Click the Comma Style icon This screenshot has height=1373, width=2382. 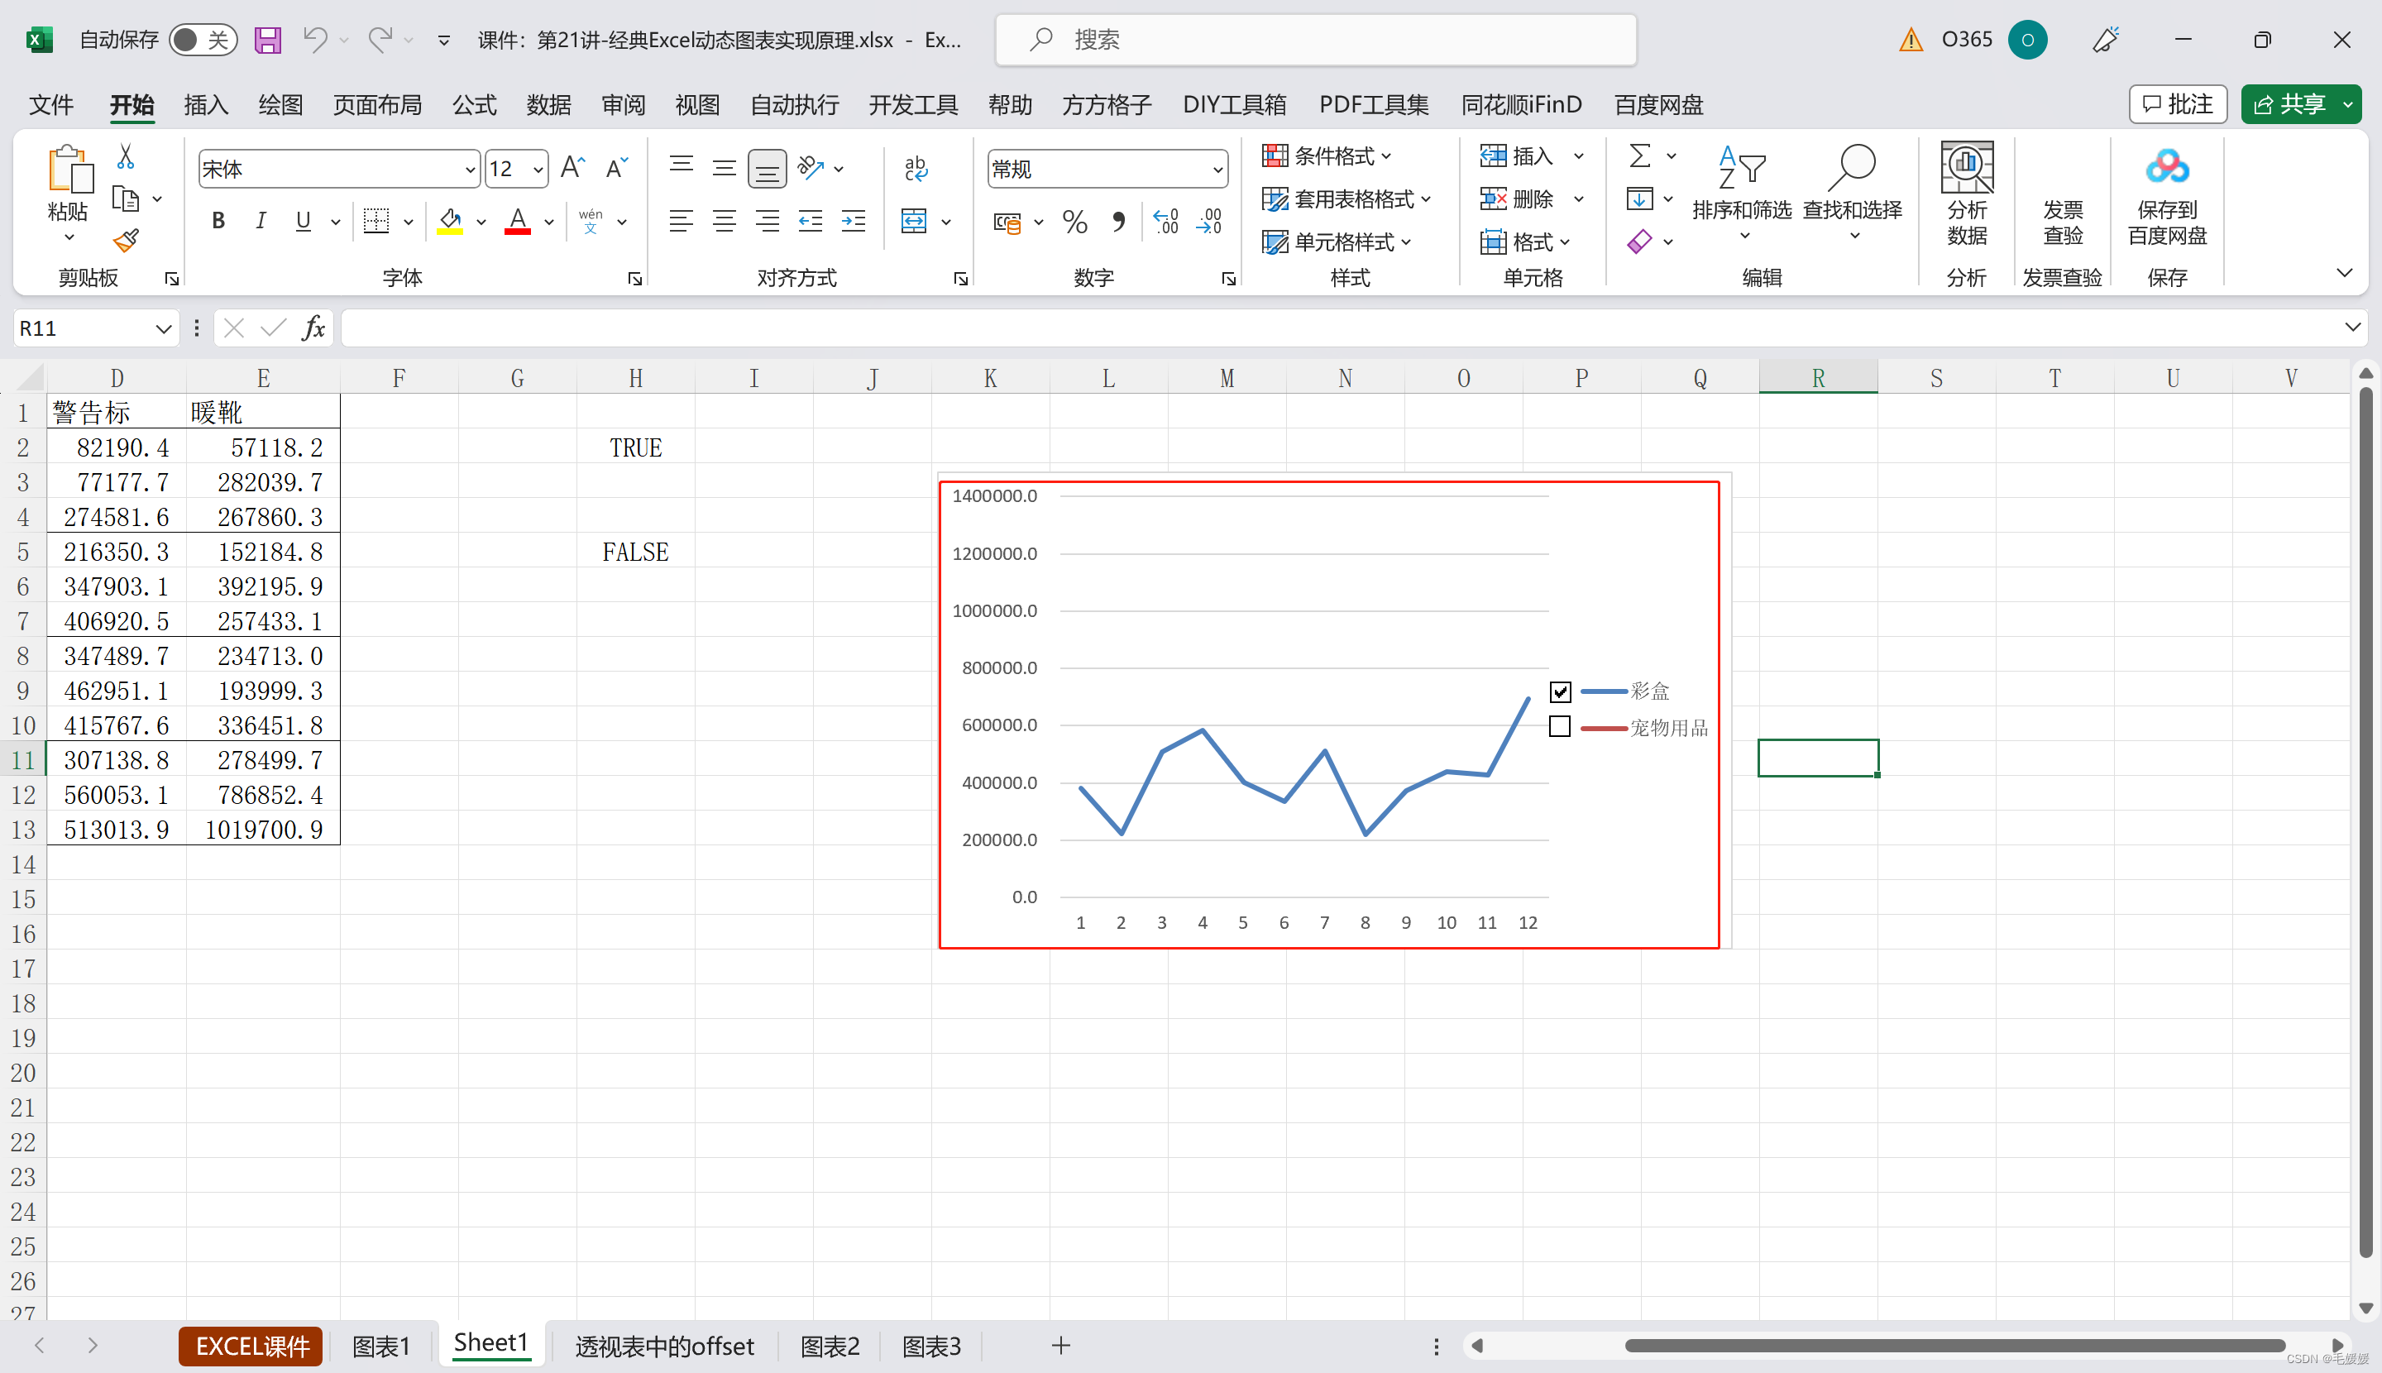pos(1118,222)
